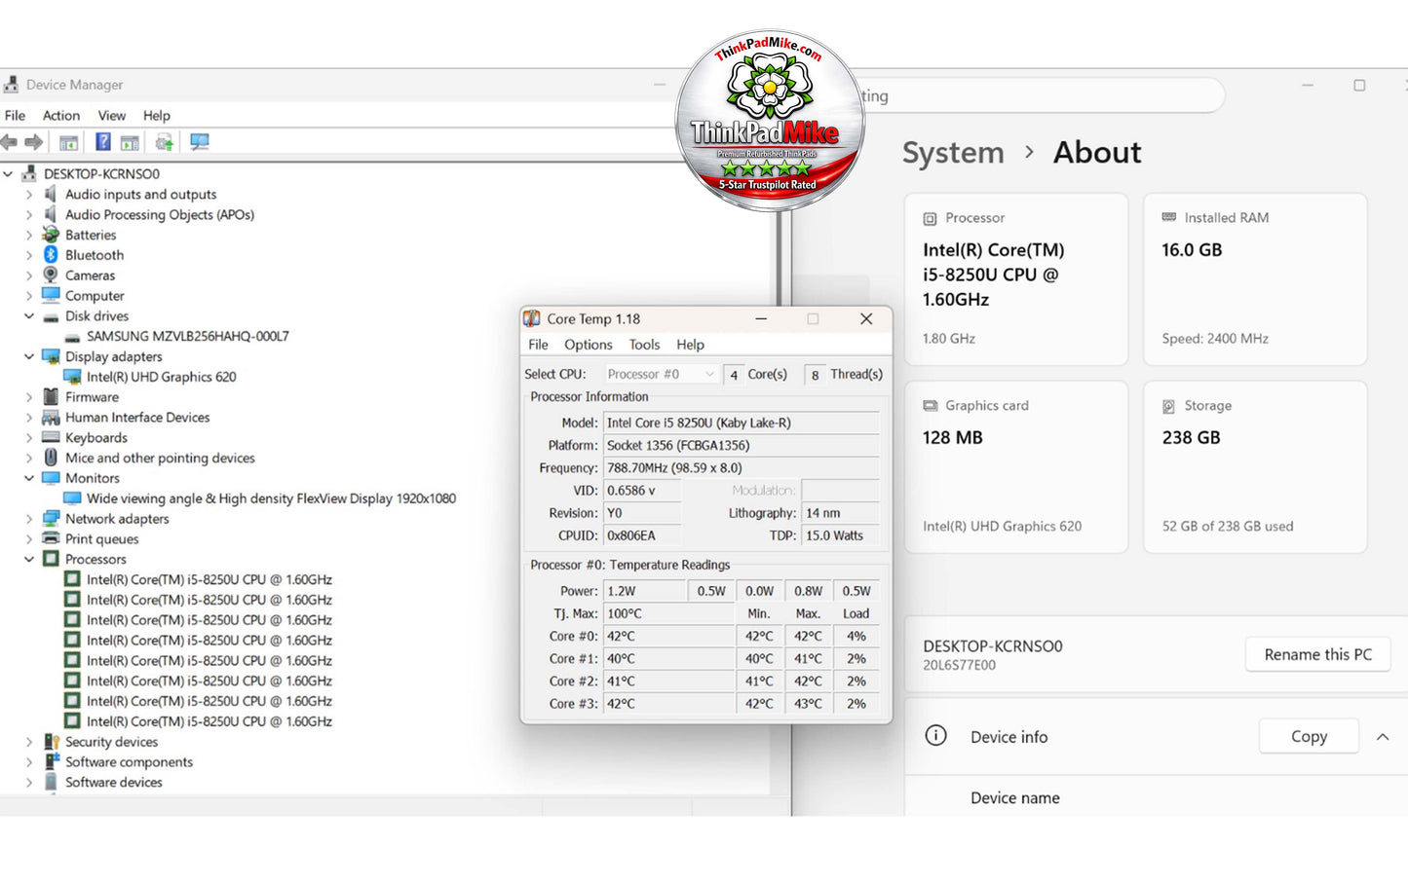This screenshot has width=1408, height=884.
Task: Click the VID value 0.6586 v
Action: (641, 491)
